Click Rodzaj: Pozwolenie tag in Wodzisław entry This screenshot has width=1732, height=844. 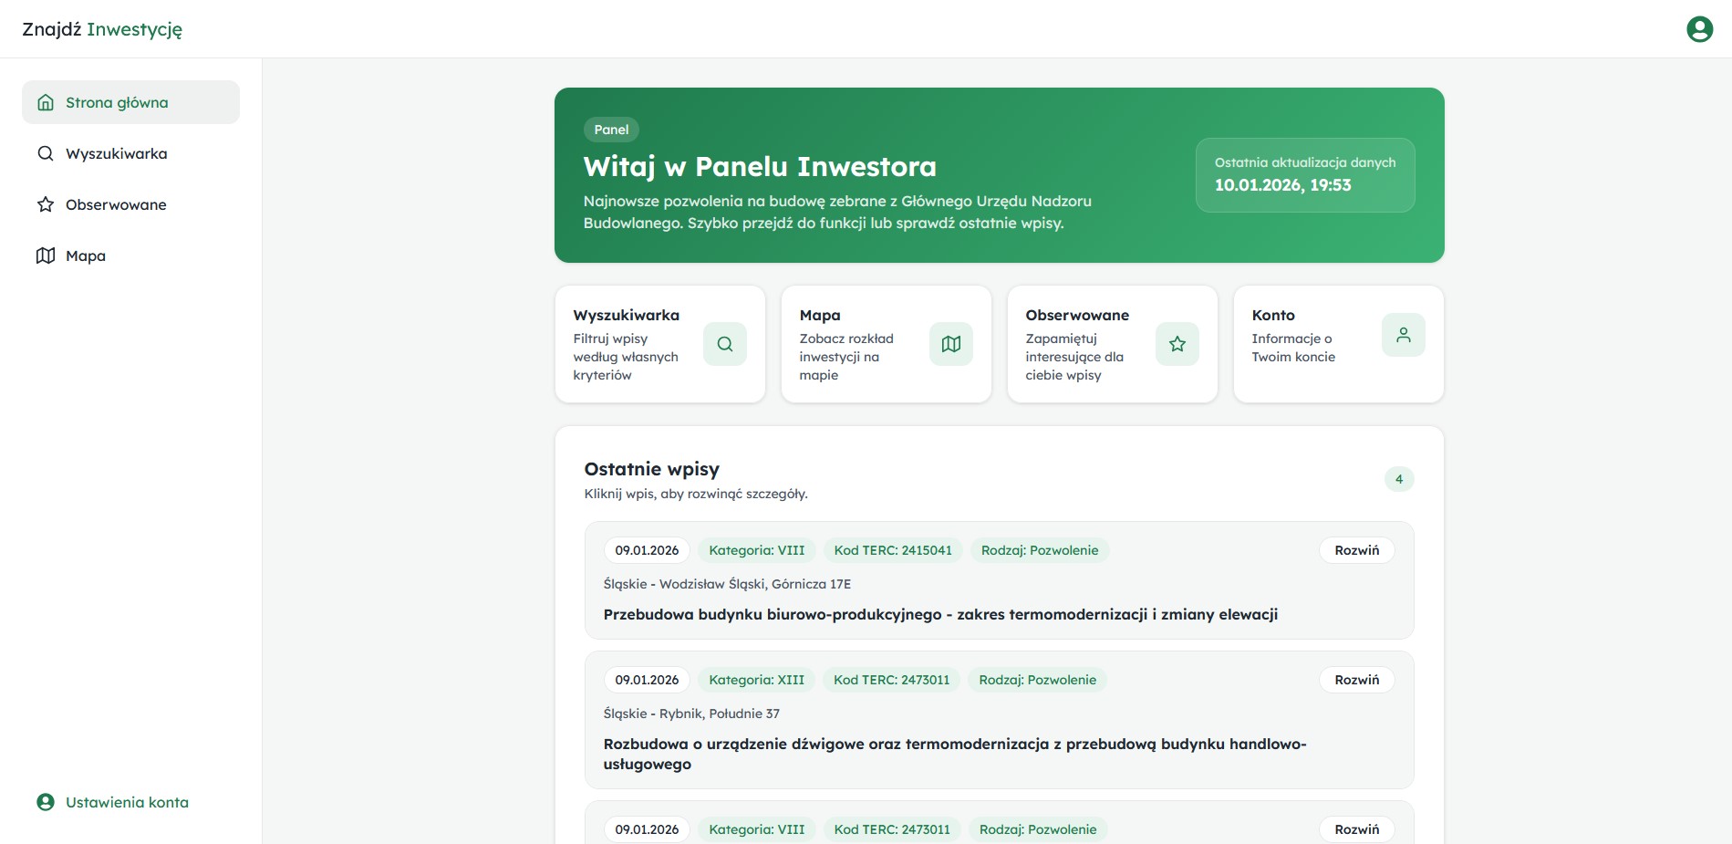click(x=1040, y=550)
